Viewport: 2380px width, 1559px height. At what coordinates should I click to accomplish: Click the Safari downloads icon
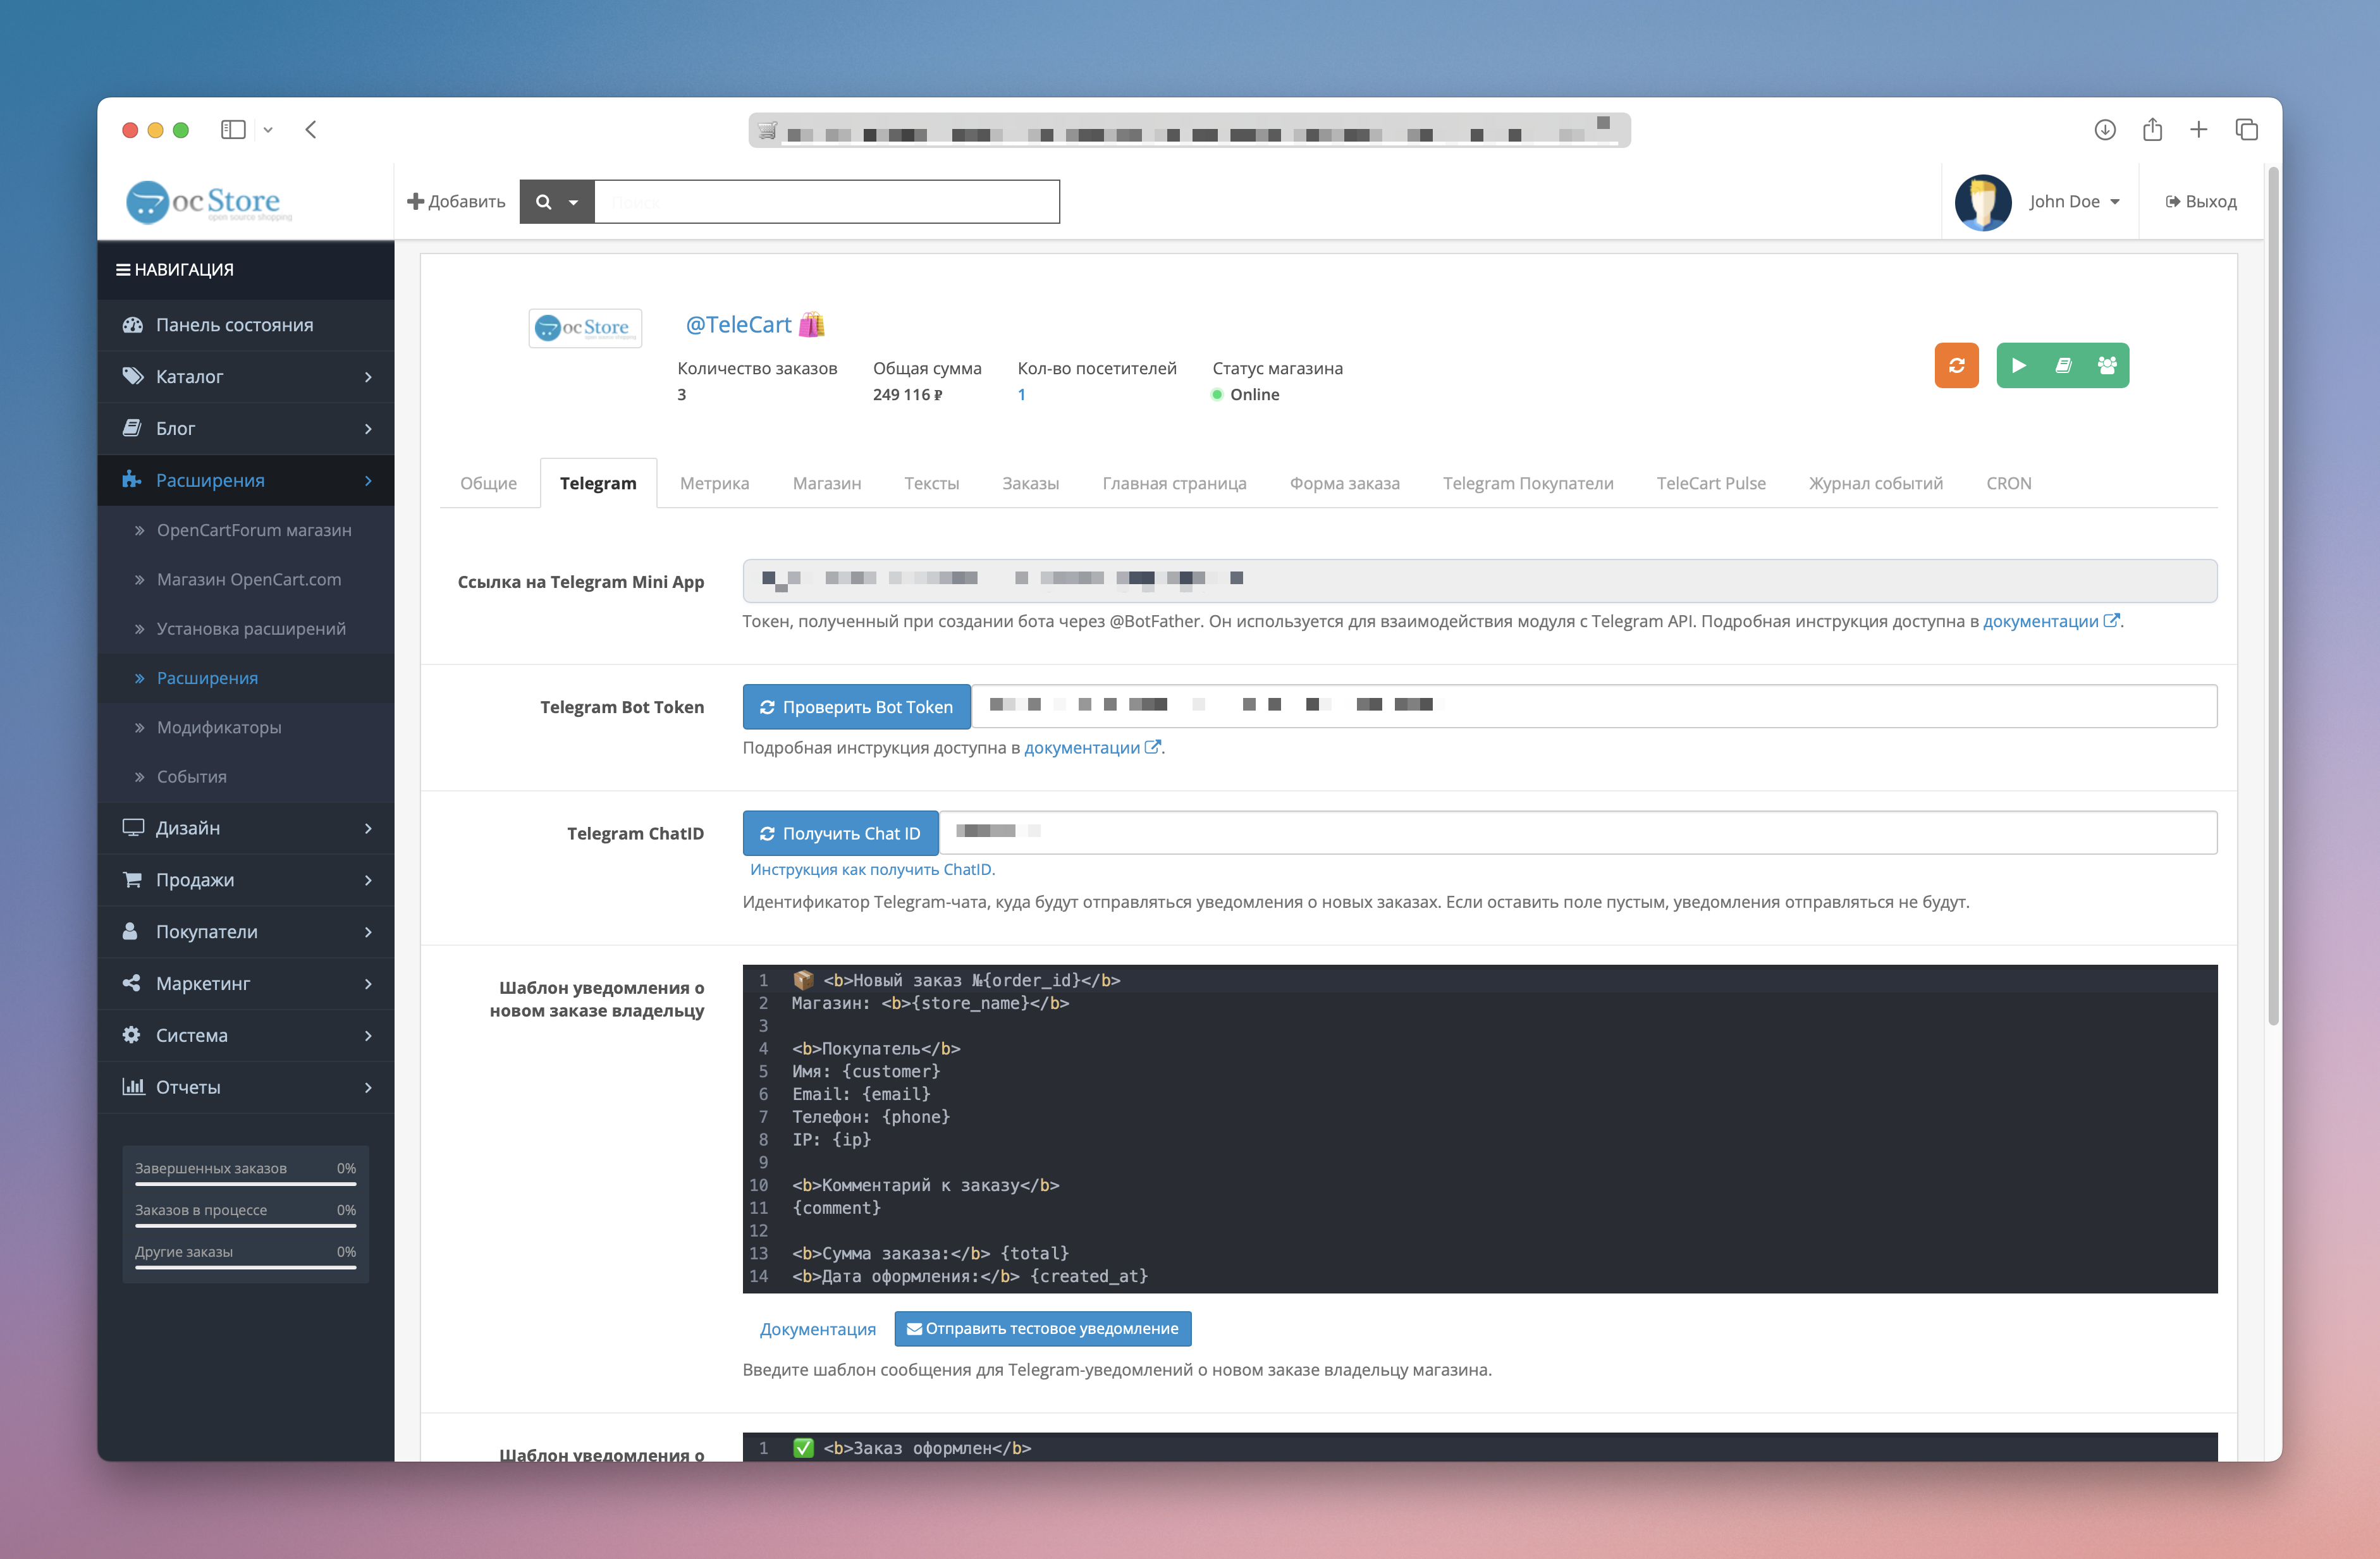point(2104,130)
